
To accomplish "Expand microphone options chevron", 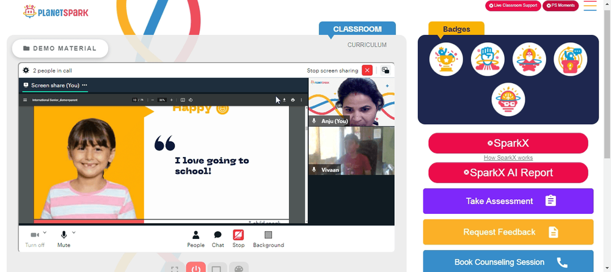I will click(x=74, y=233).
